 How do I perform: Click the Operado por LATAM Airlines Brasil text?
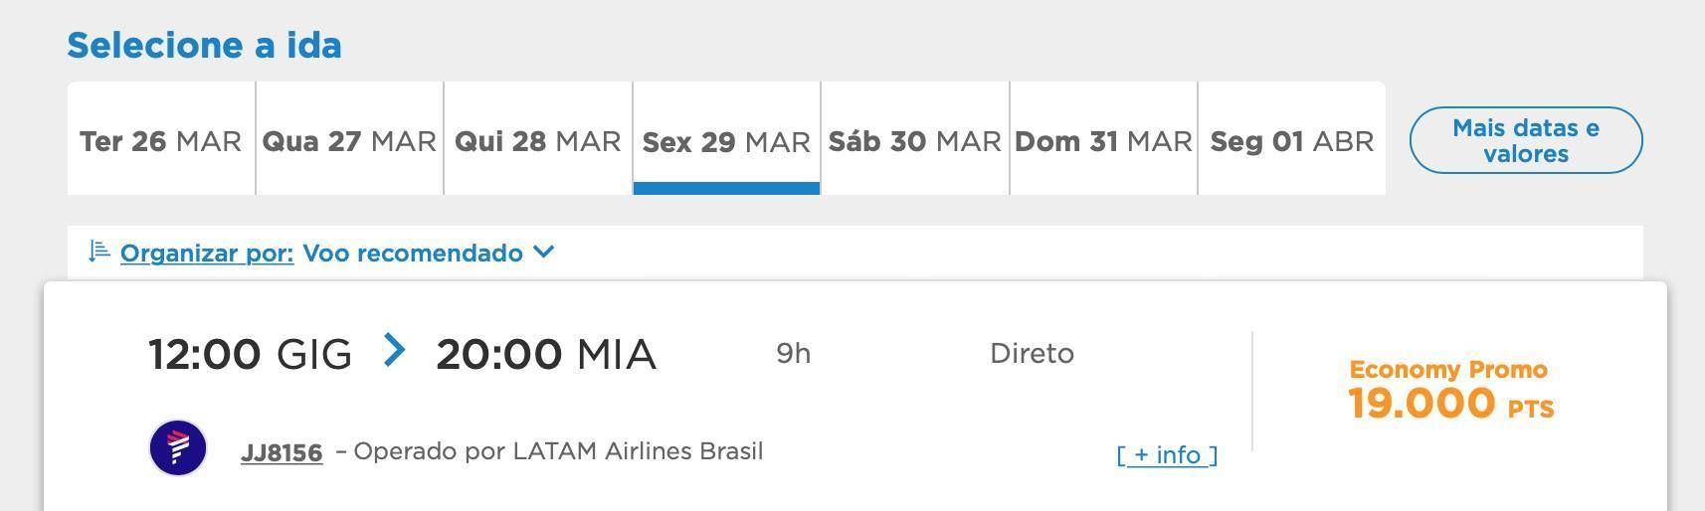coord(558,451)
